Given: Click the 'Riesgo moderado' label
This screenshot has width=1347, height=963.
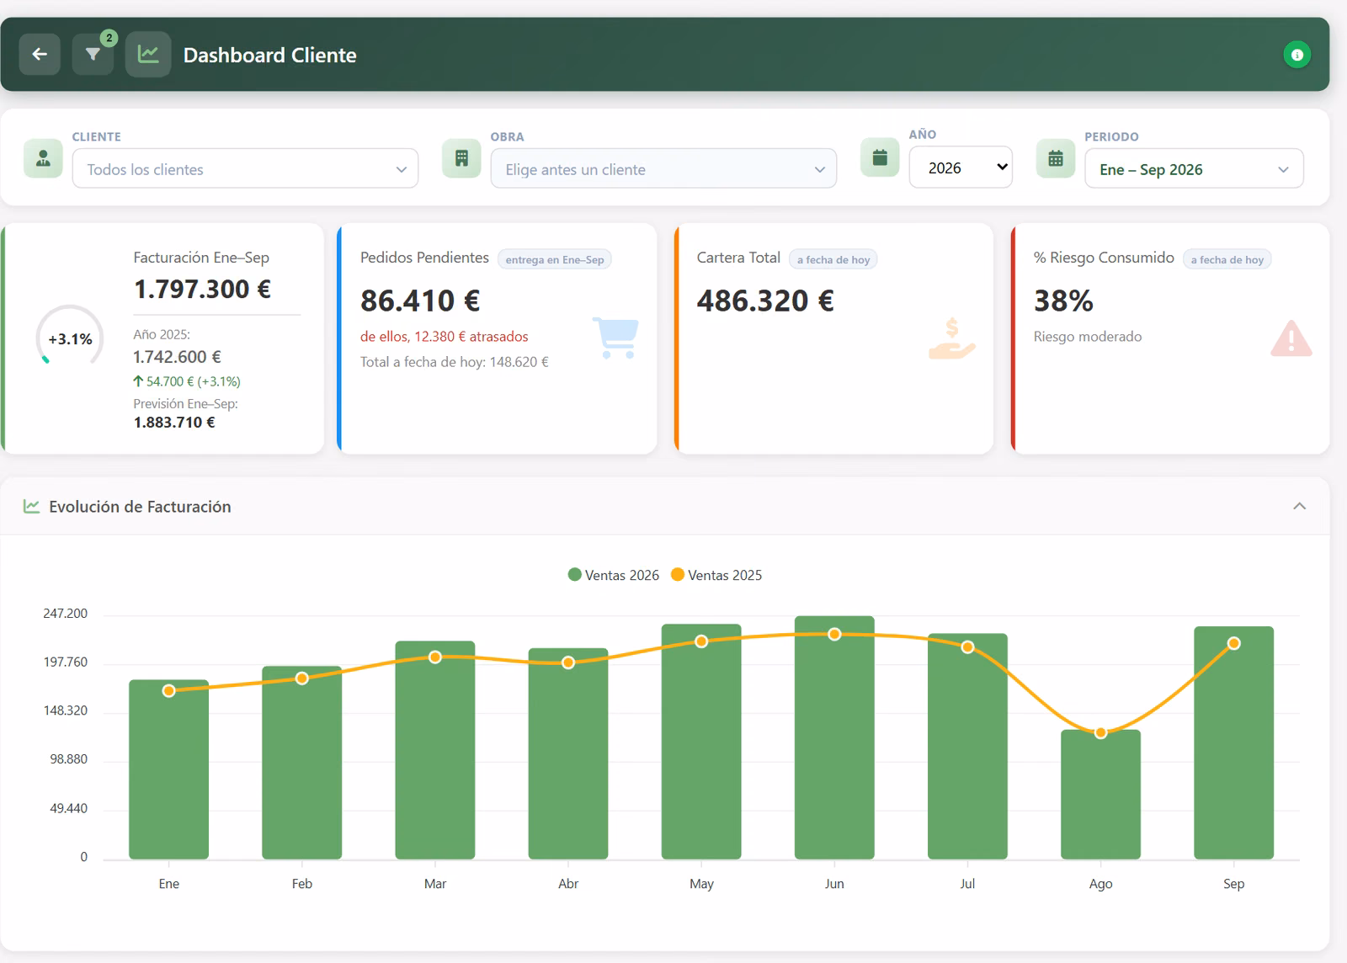Looking at the screenshot, I should coord(1088,337).
